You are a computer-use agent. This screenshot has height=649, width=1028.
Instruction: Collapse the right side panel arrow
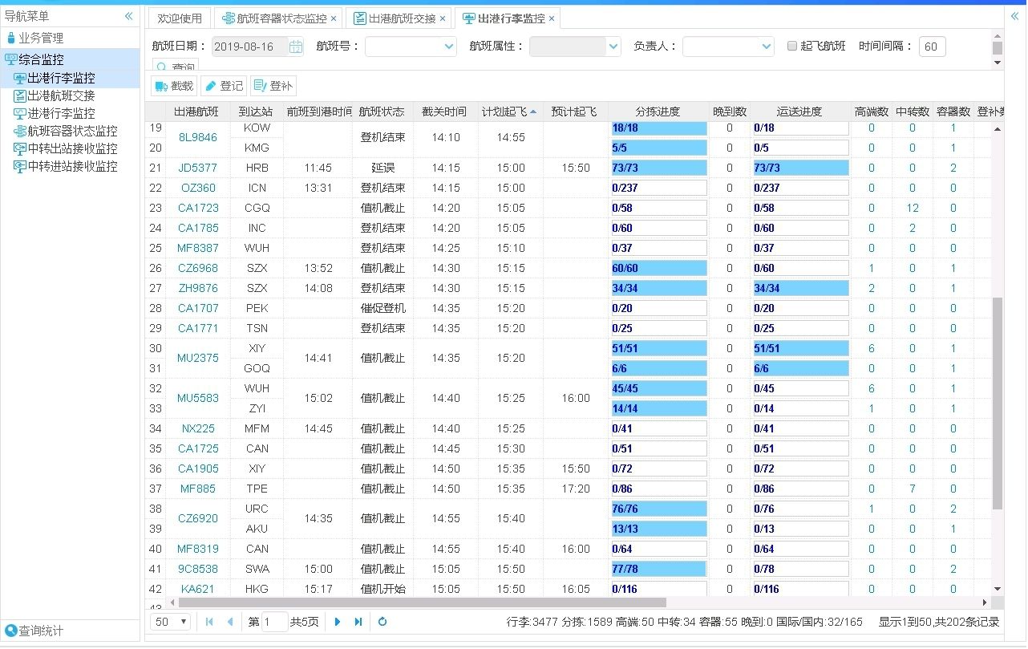[x=1014, y=16]
